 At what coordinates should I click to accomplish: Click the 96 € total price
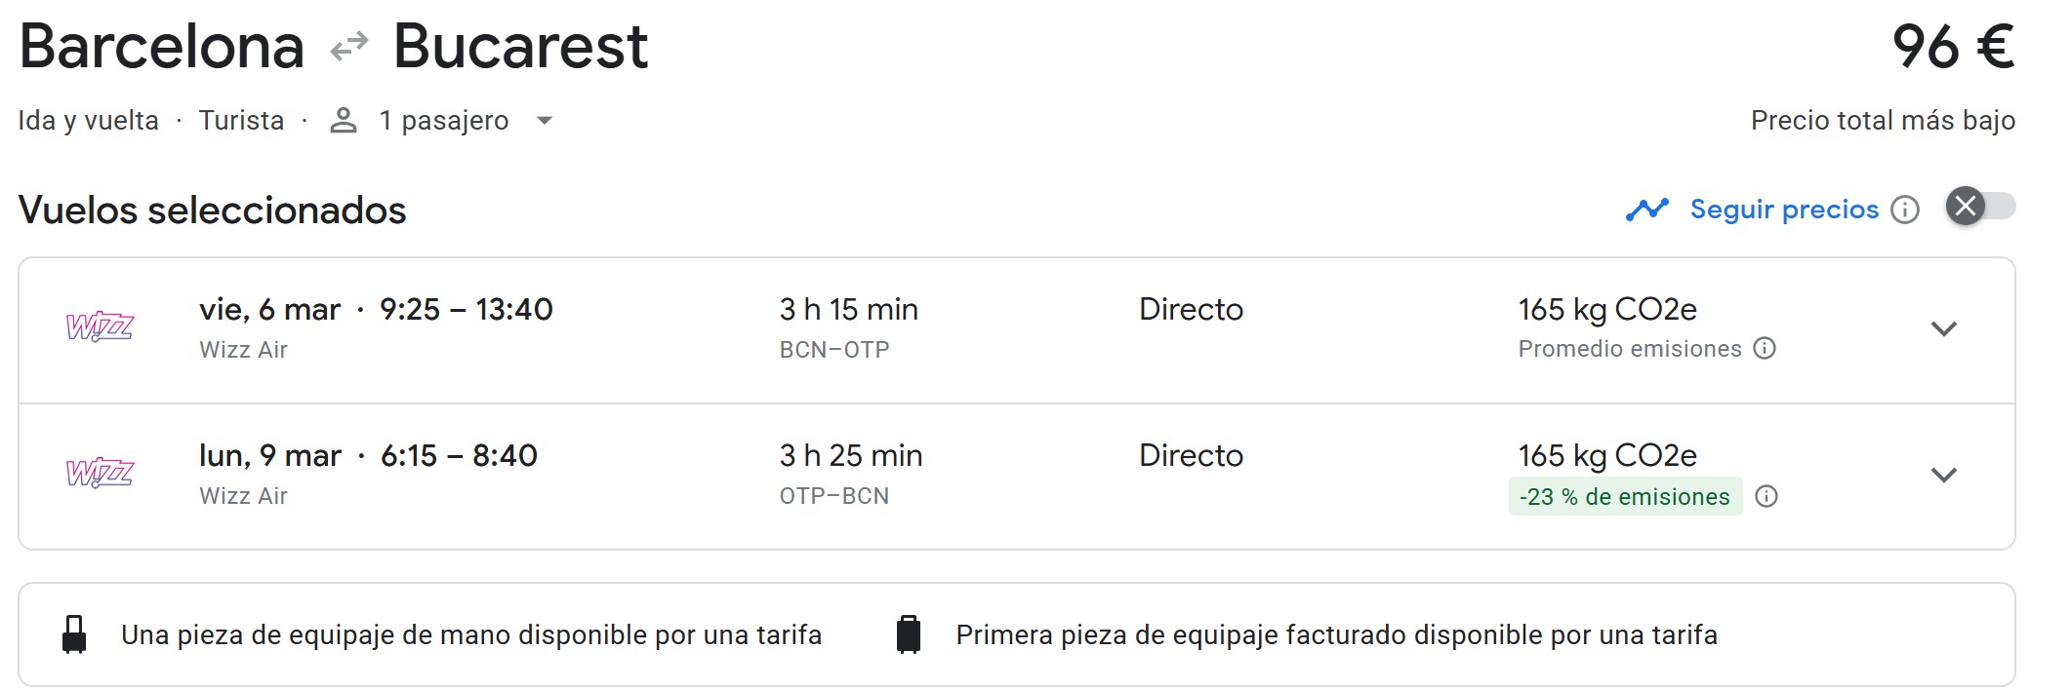point(1953,47)
